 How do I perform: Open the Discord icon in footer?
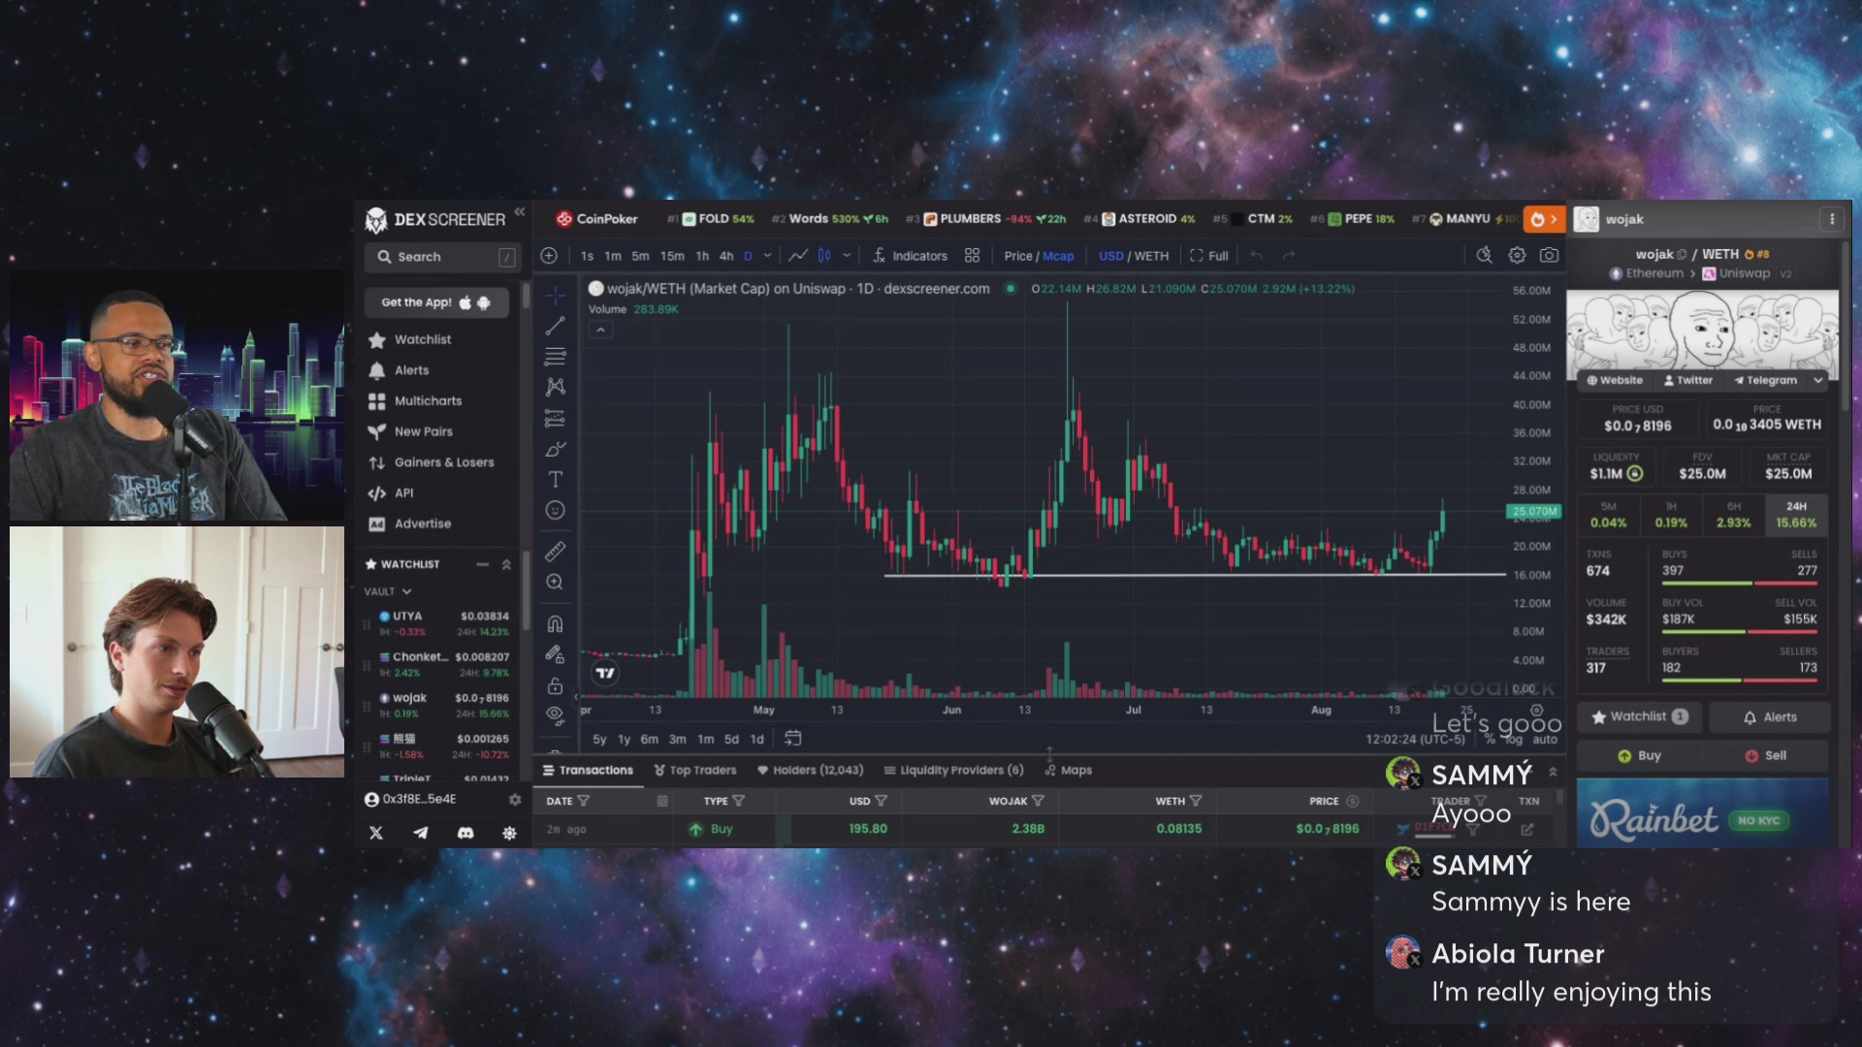pos(465,833)
